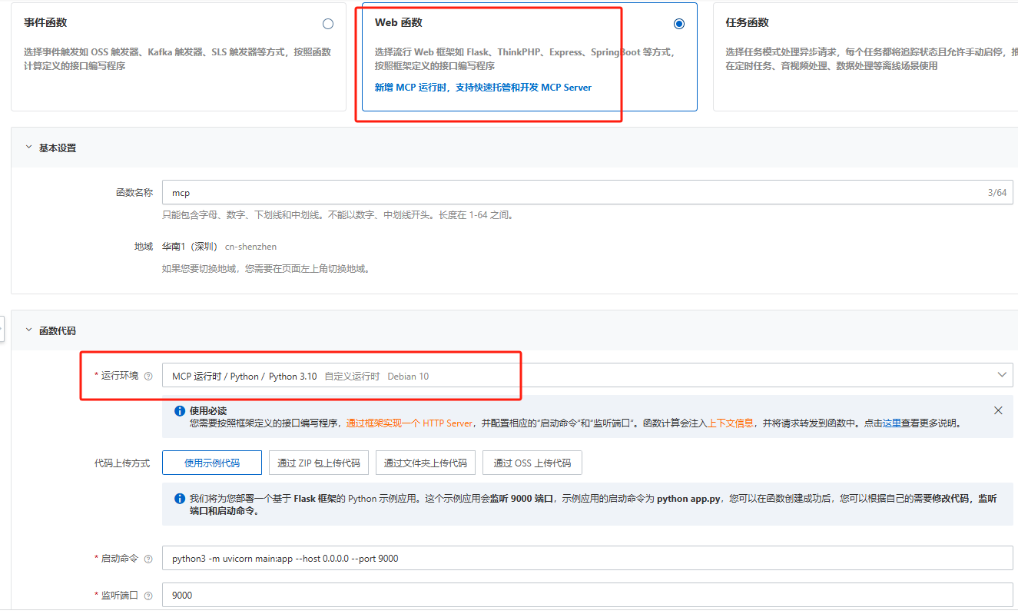Click the sidebar handle at left edge
Image resolution: width=1018 pixels, height=614 pixels.
[2, 329]
